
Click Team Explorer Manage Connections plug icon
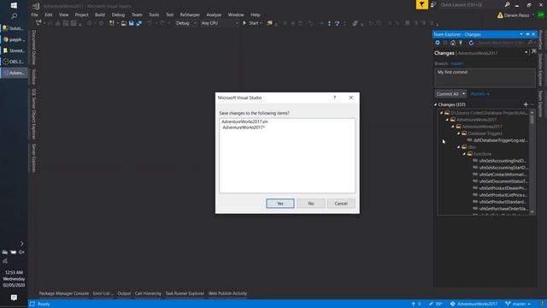point(461,43)
